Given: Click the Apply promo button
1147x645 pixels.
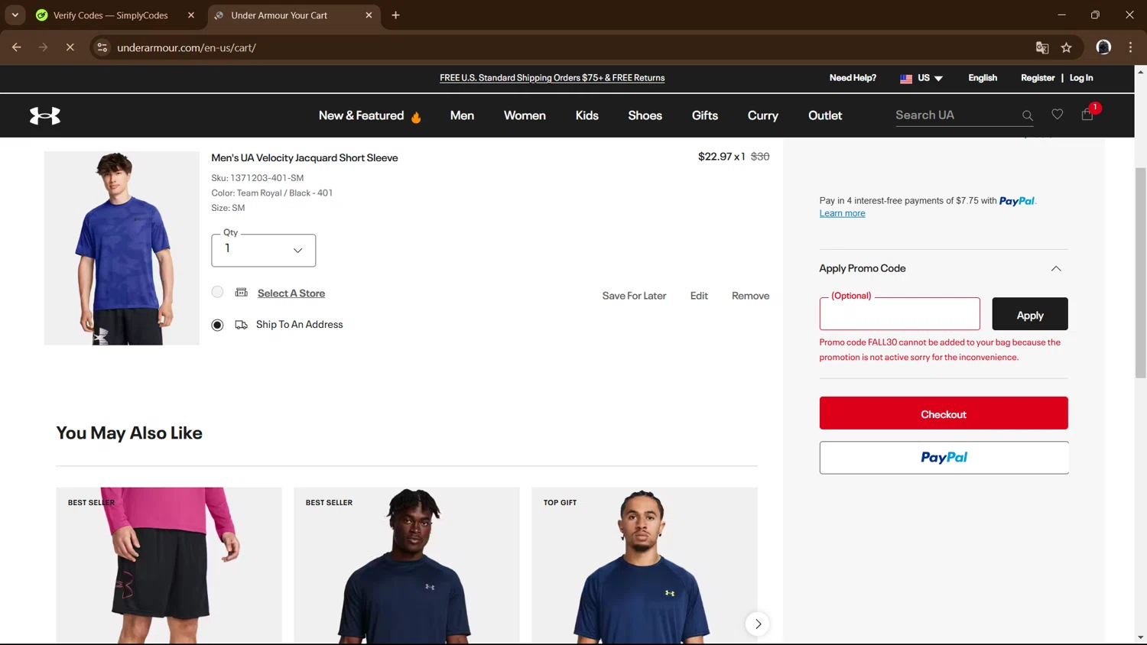Looking at the screenshot, I should tap(1029, 314).
